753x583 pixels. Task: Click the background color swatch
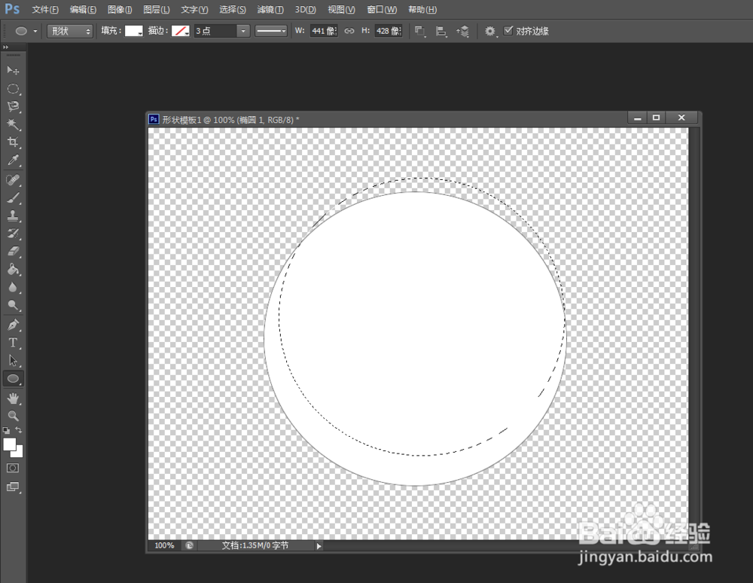pos(20,453)
